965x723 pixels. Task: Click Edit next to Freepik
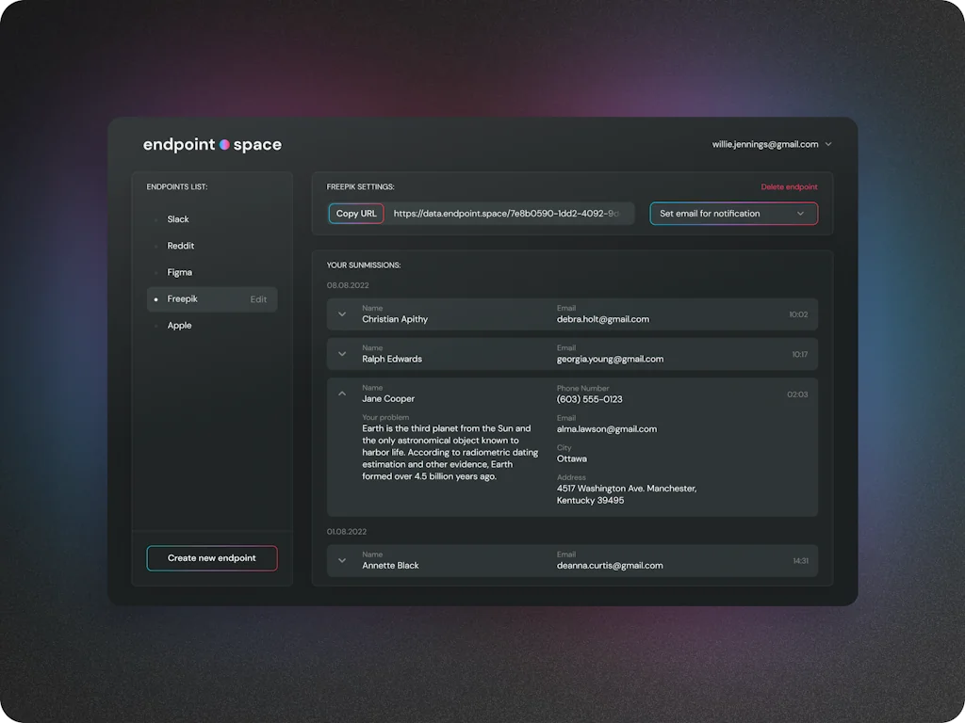[x=258, y=299]
